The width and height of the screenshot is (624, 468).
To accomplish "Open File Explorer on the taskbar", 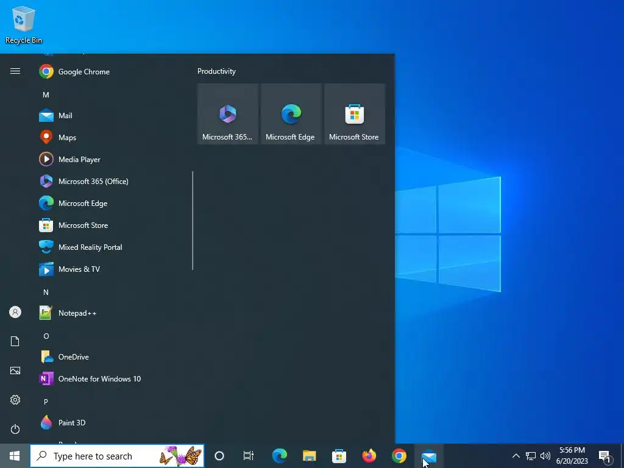I will (309, 456).
